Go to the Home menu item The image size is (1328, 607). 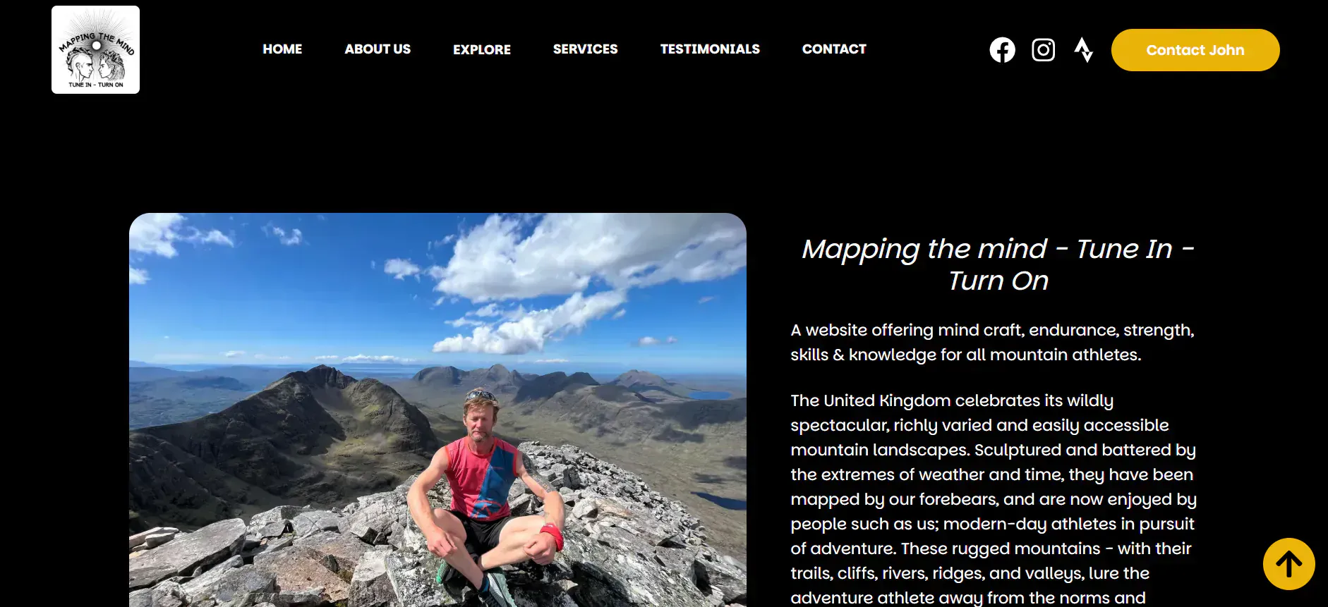282,49
